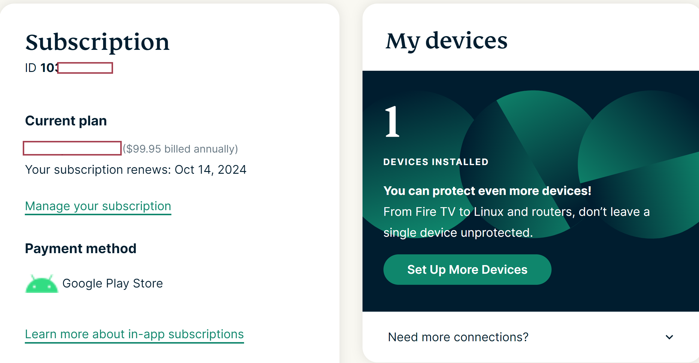699x363 pixels.
Task: Click the redacted subscription ID box
Action: coord(85,68)
